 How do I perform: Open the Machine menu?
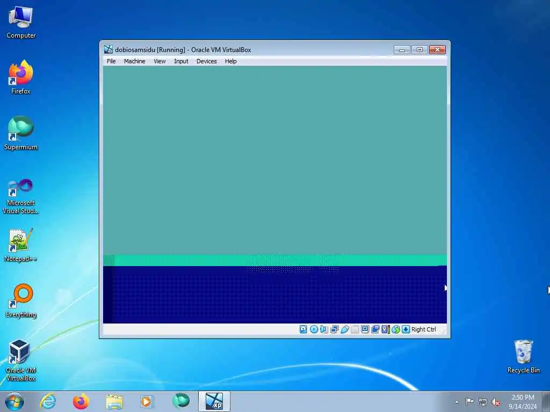pos(134,61)
